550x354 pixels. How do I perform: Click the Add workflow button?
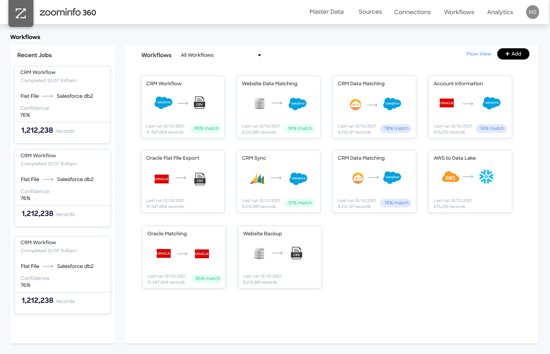pos(513,54)
